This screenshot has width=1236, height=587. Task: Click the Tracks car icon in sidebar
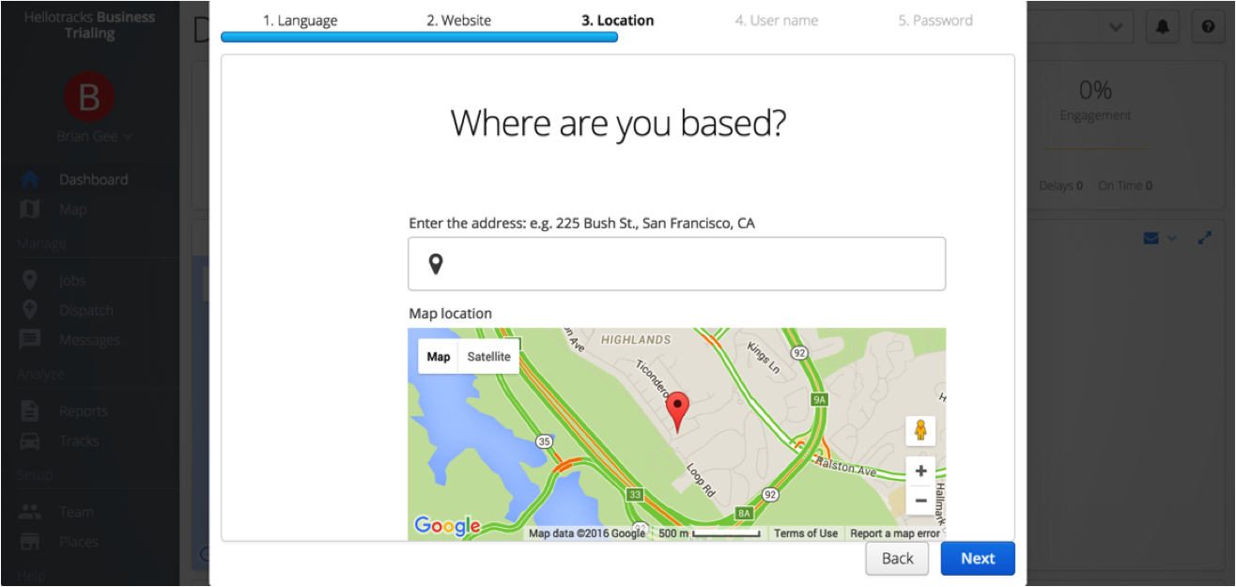(30, 440)
